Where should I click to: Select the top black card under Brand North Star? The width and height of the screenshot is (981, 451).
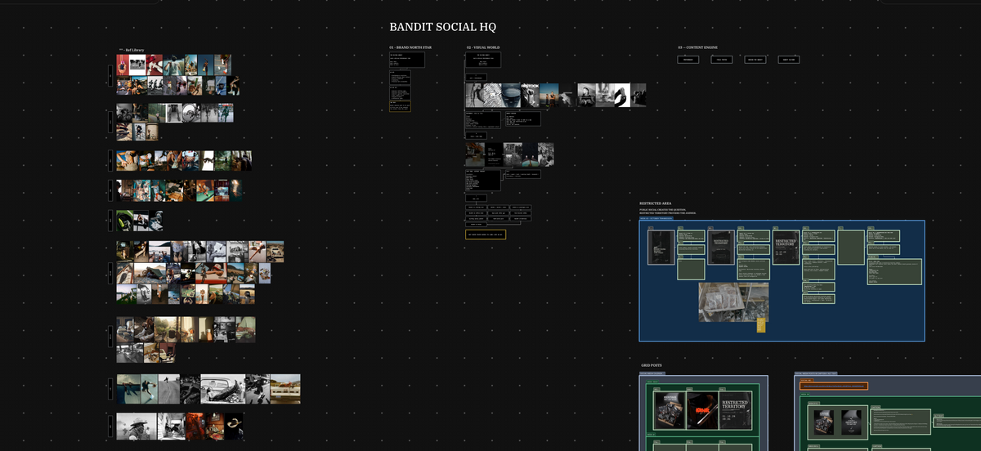(407, 60)
